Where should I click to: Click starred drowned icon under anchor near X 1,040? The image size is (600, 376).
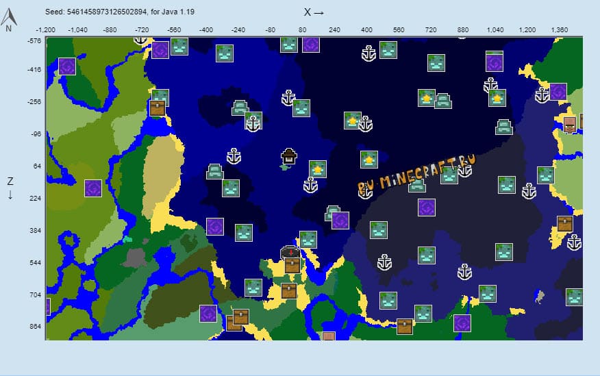pos(497,98)
